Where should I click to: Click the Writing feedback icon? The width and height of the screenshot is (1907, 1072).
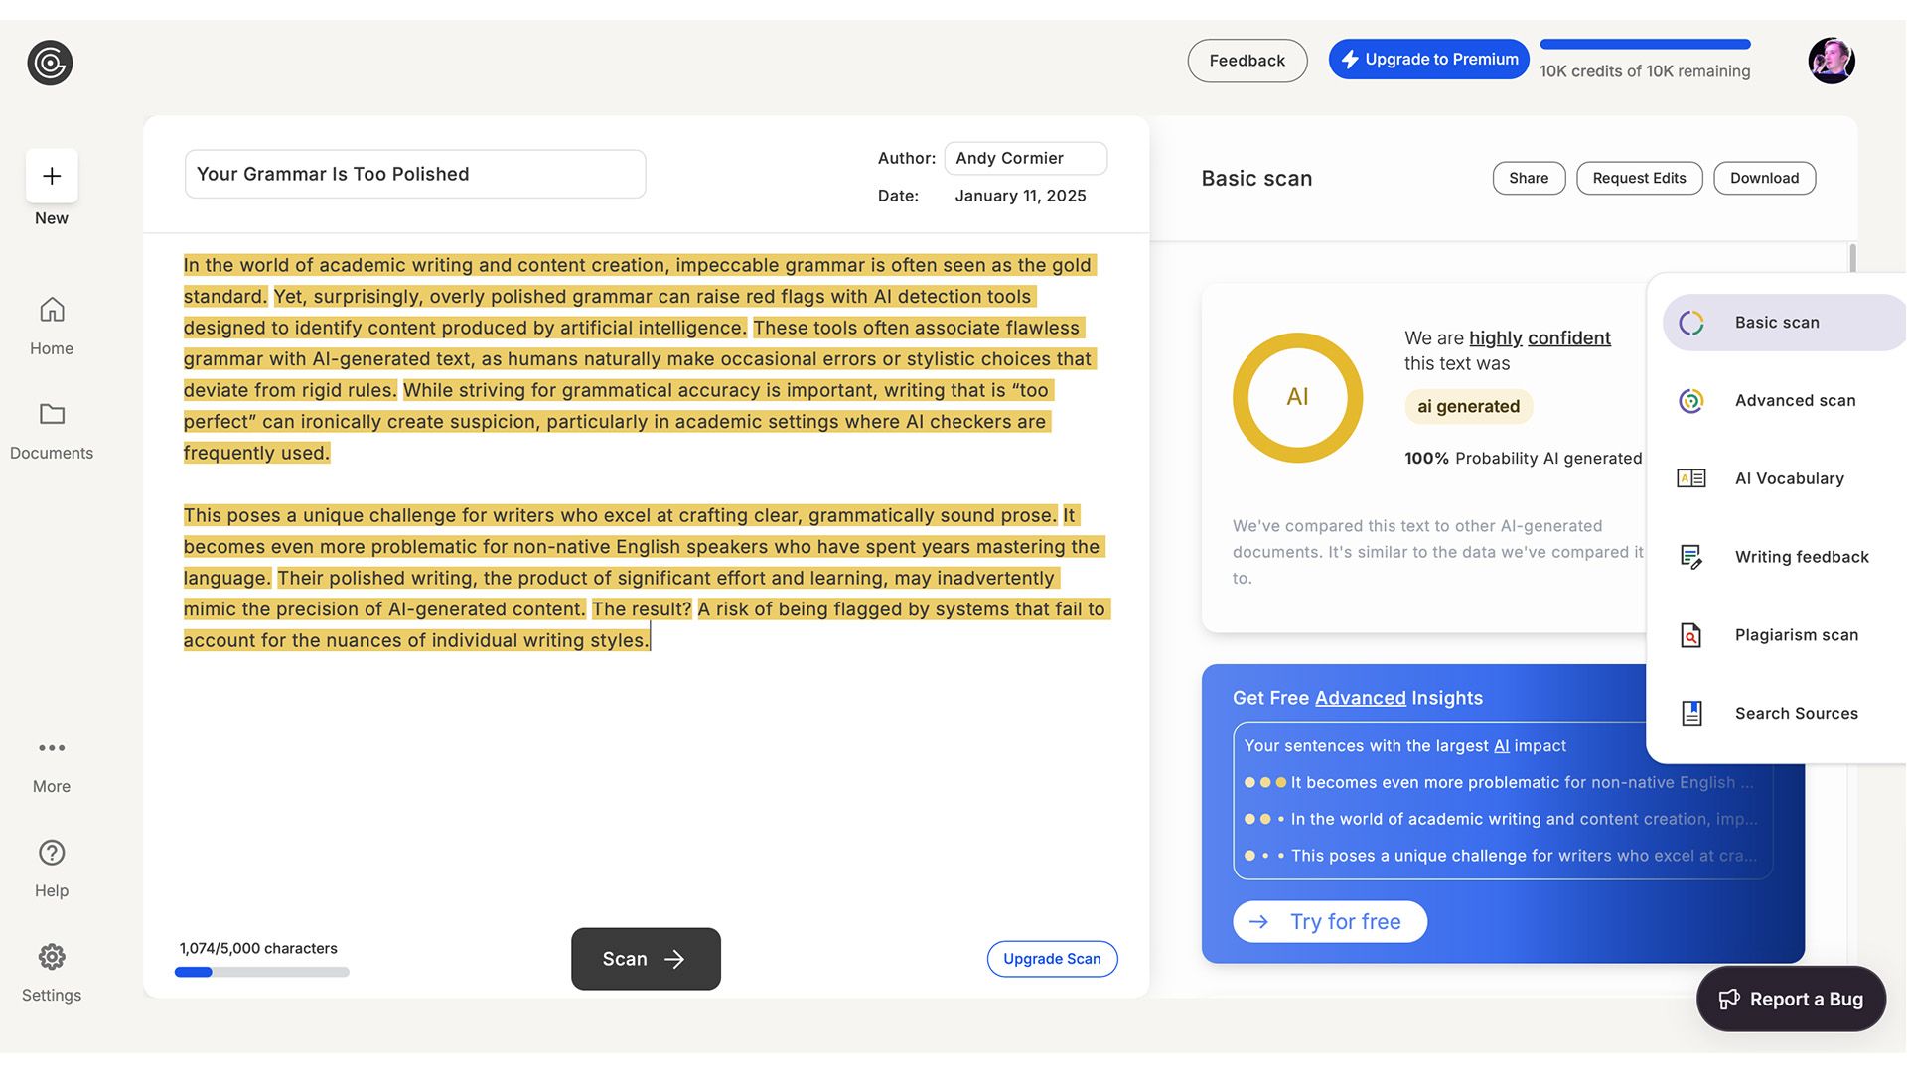pyautogui.click(x=1689, y=556)
